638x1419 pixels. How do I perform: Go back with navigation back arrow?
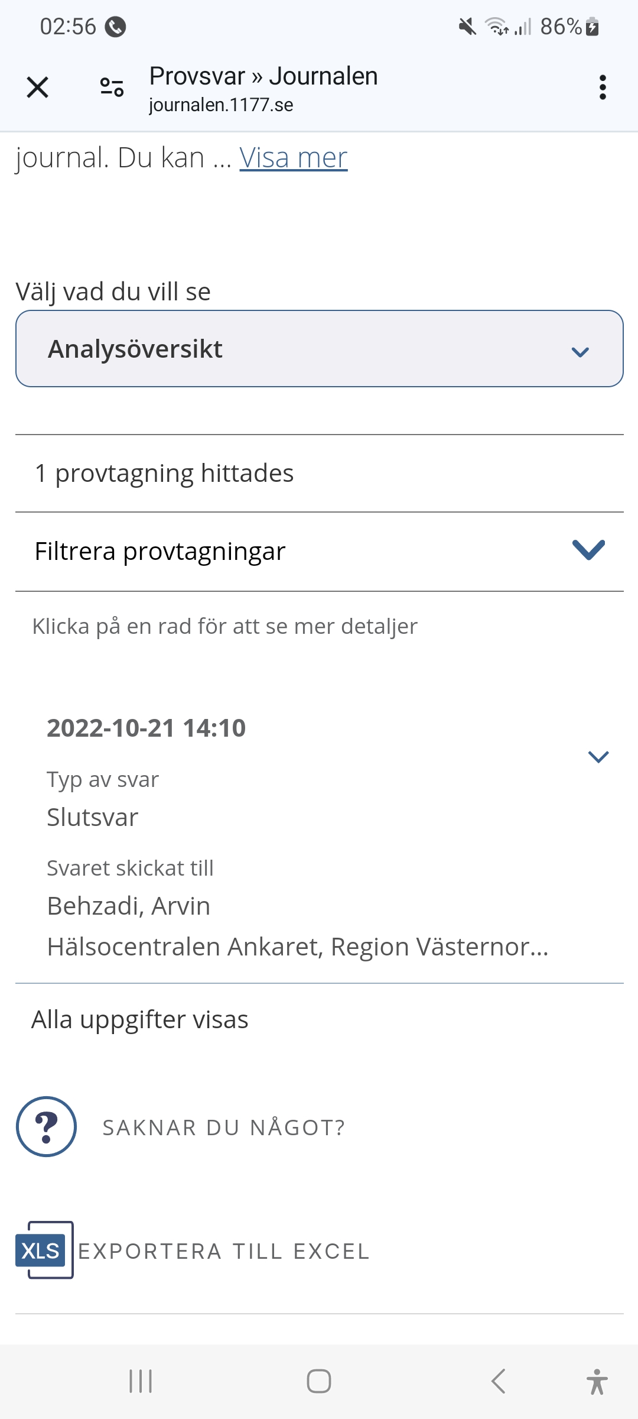[498, 1381]
